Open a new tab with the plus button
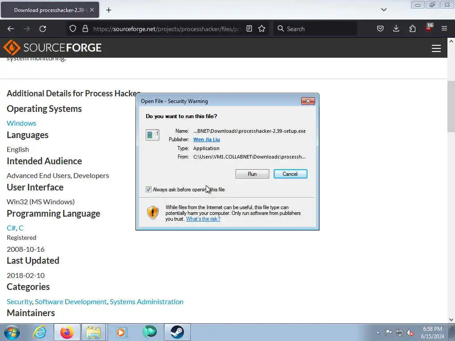Image resolution: width=455 pixels, height=341 pixels. tap(108, 10)
